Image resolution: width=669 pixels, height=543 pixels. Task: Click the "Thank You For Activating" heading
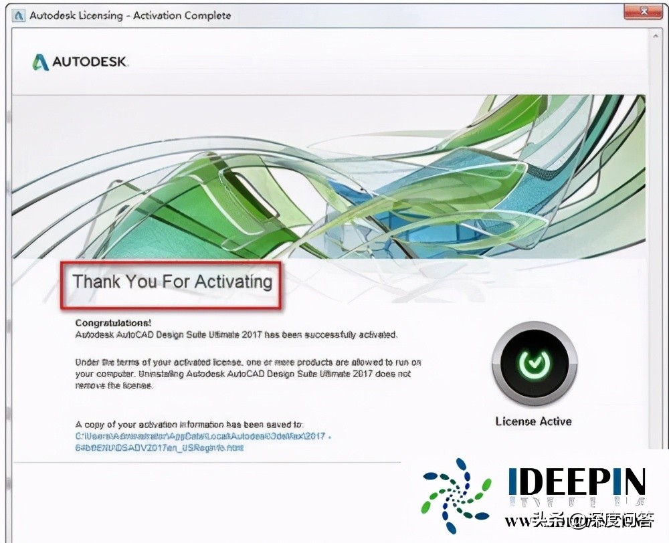[173, 282]
